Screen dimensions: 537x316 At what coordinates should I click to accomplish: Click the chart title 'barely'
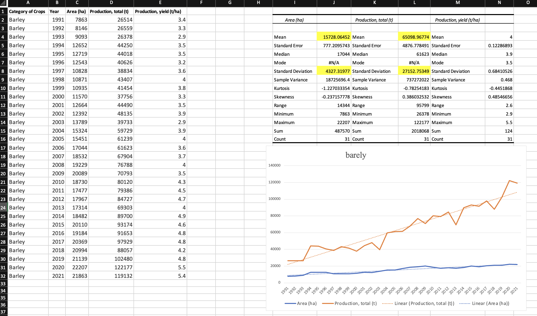[x=356, y=155]
